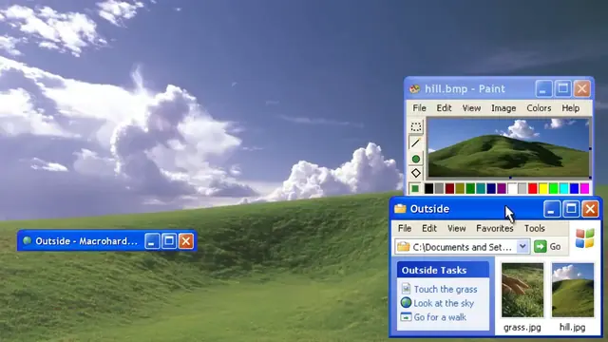Open the View menu in the Outside window
608x342 pixels.
[457, 228]
